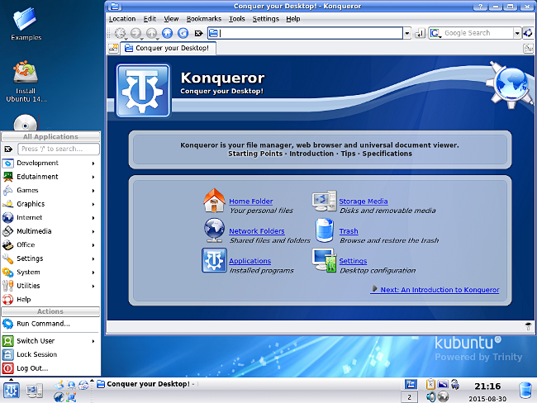Open the new tab button beside tabs
This screenshot has width=537, height=403.
click(x=113, y=48)
